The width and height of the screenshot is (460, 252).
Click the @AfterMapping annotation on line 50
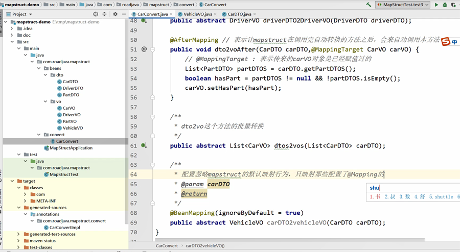(194, 40)
